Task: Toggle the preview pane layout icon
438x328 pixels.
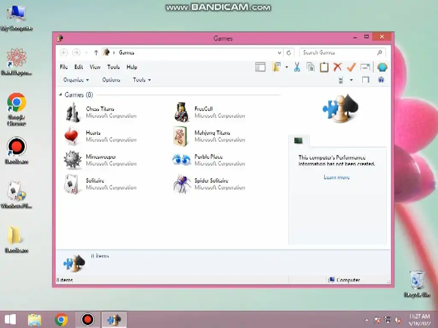Action: tap(260, 67)
